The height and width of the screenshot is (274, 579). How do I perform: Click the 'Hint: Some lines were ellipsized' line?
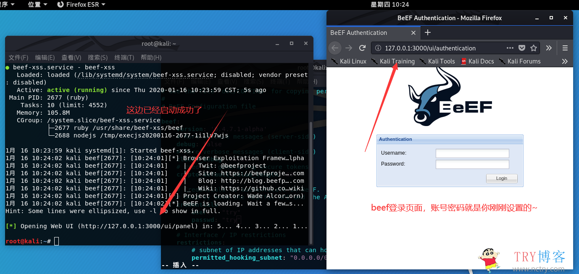[x=113, y=211]
